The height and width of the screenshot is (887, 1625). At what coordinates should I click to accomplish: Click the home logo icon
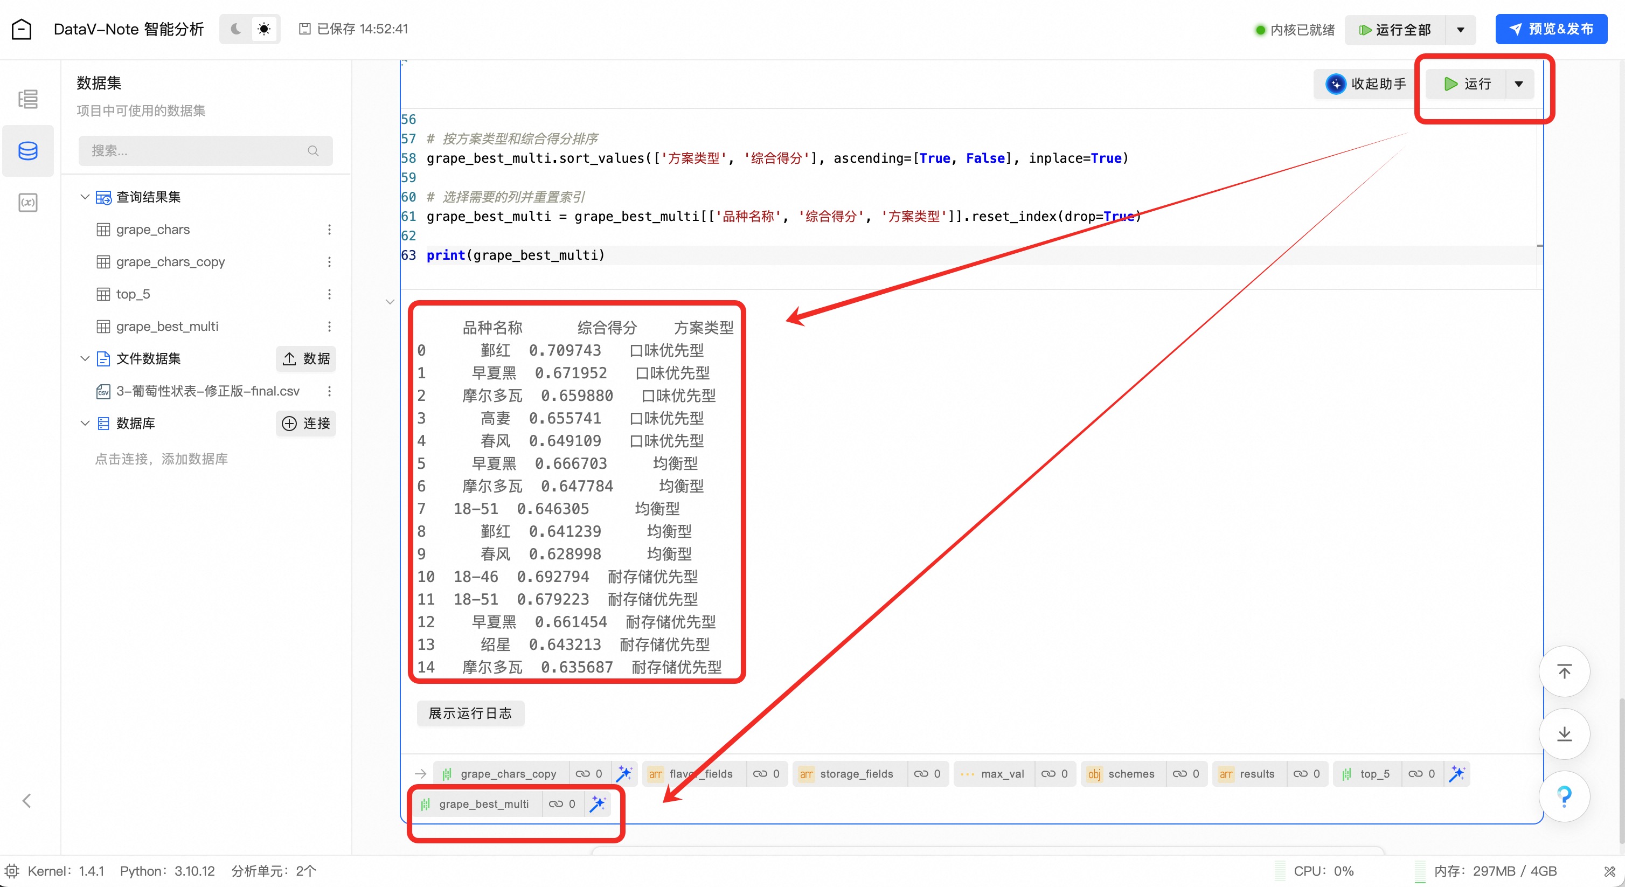tap(22, 29)
